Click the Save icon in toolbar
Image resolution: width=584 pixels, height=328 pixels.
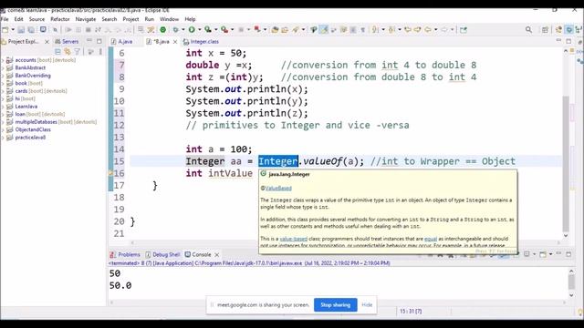pos(21,30)
